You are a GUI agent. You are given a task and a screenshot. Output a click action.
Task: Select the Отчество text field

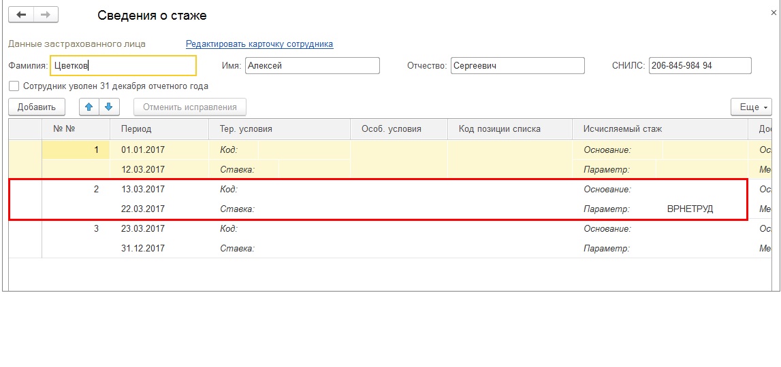click(517, 66)
